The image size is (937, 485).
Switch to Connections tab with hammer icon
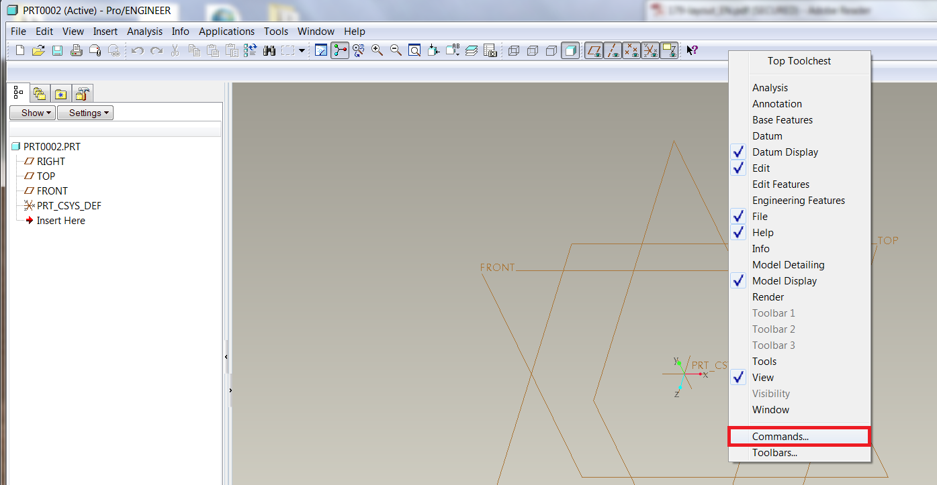coord(83,94)
